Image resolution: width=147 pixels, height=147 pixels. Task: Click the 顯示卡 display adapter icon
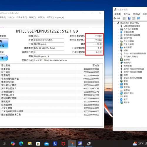(121, 103)
